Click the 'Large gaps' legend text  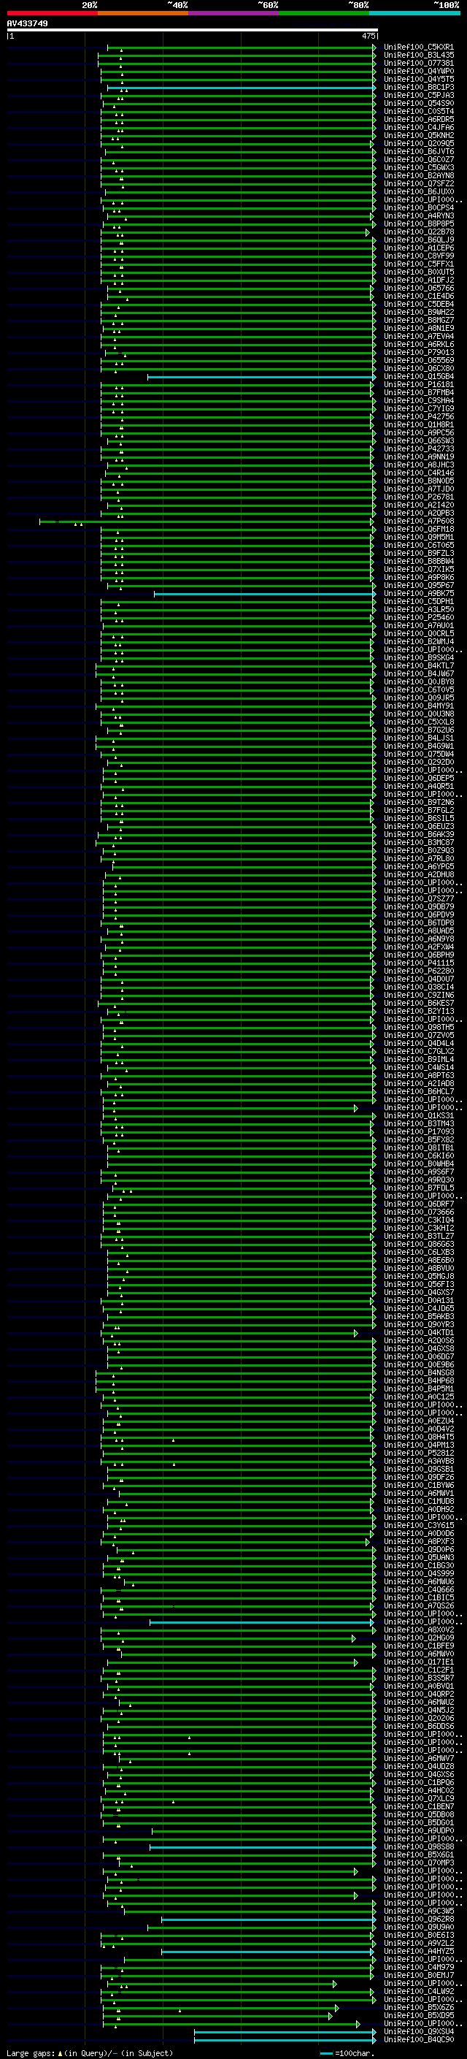31,2053
